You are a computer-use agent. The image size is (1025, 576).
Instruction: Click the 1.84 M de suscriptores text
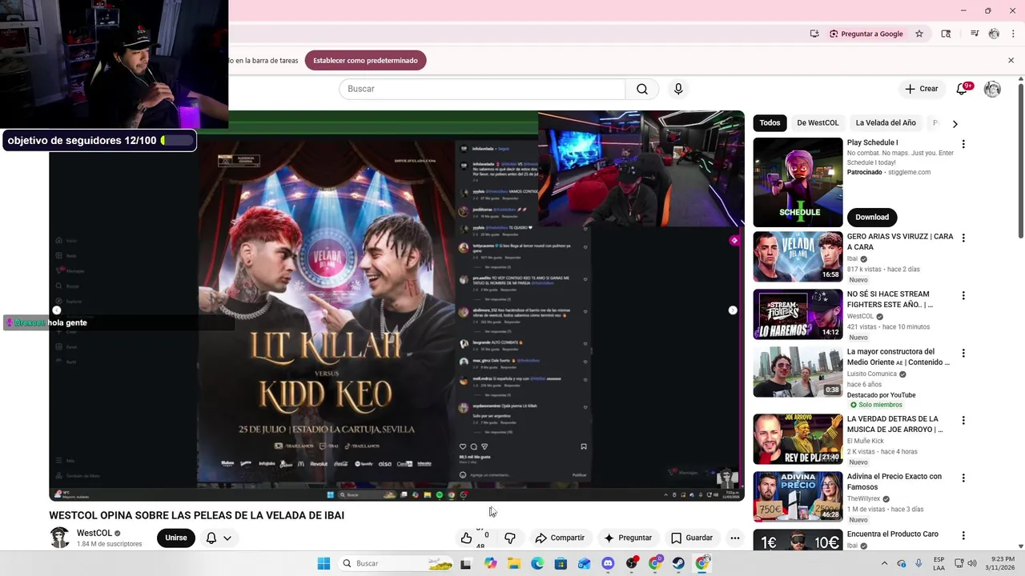(109, 544)
